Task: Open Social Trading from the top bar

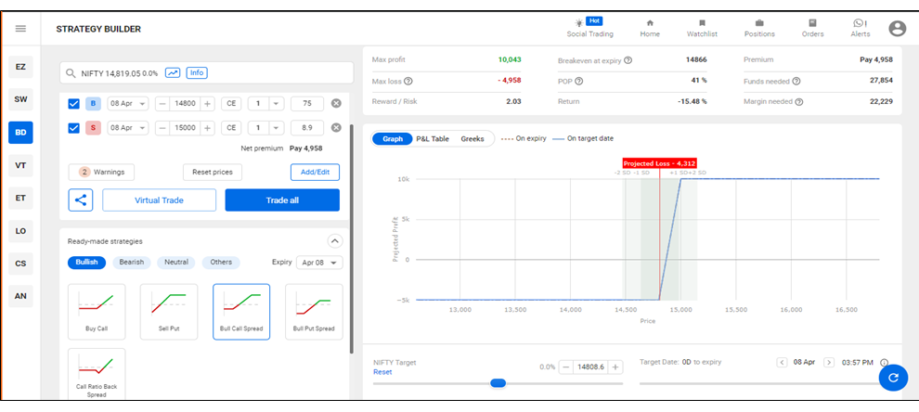Action: click(589, 28)
